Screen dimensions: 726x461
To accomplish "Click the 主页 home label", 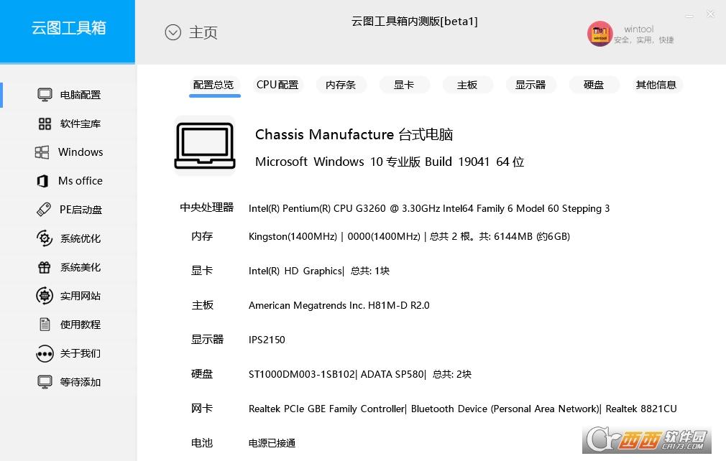I will click(x=203, y=32).
